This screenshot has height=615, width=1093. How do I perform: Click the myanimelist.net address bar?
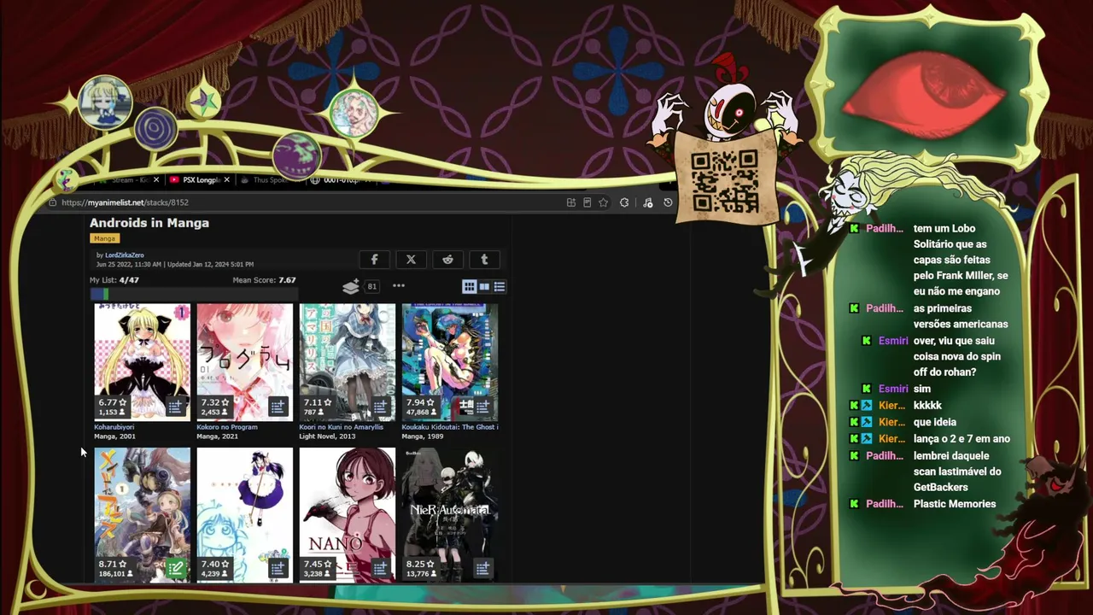tap(299, 202)
